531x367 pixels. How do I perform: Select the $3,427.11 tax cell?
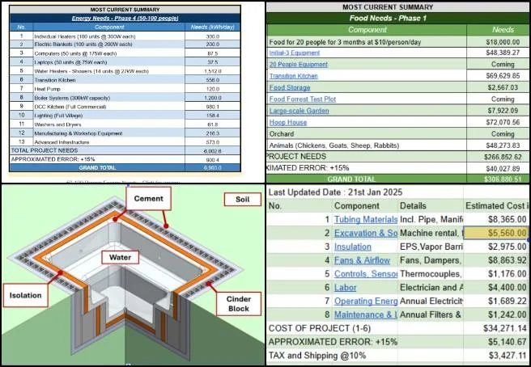coord(495,356)
